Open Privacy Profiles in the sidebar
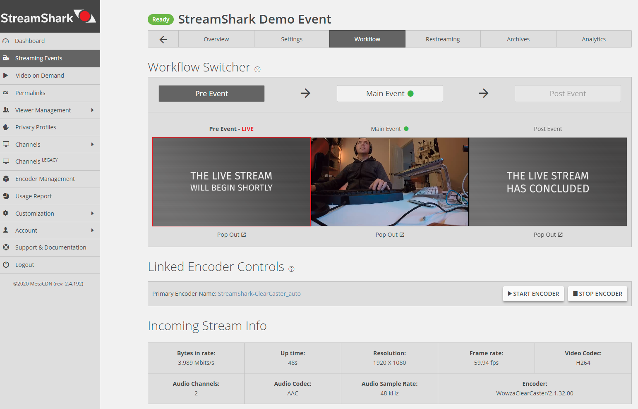 pyautogui.click(x=50, y=127)
